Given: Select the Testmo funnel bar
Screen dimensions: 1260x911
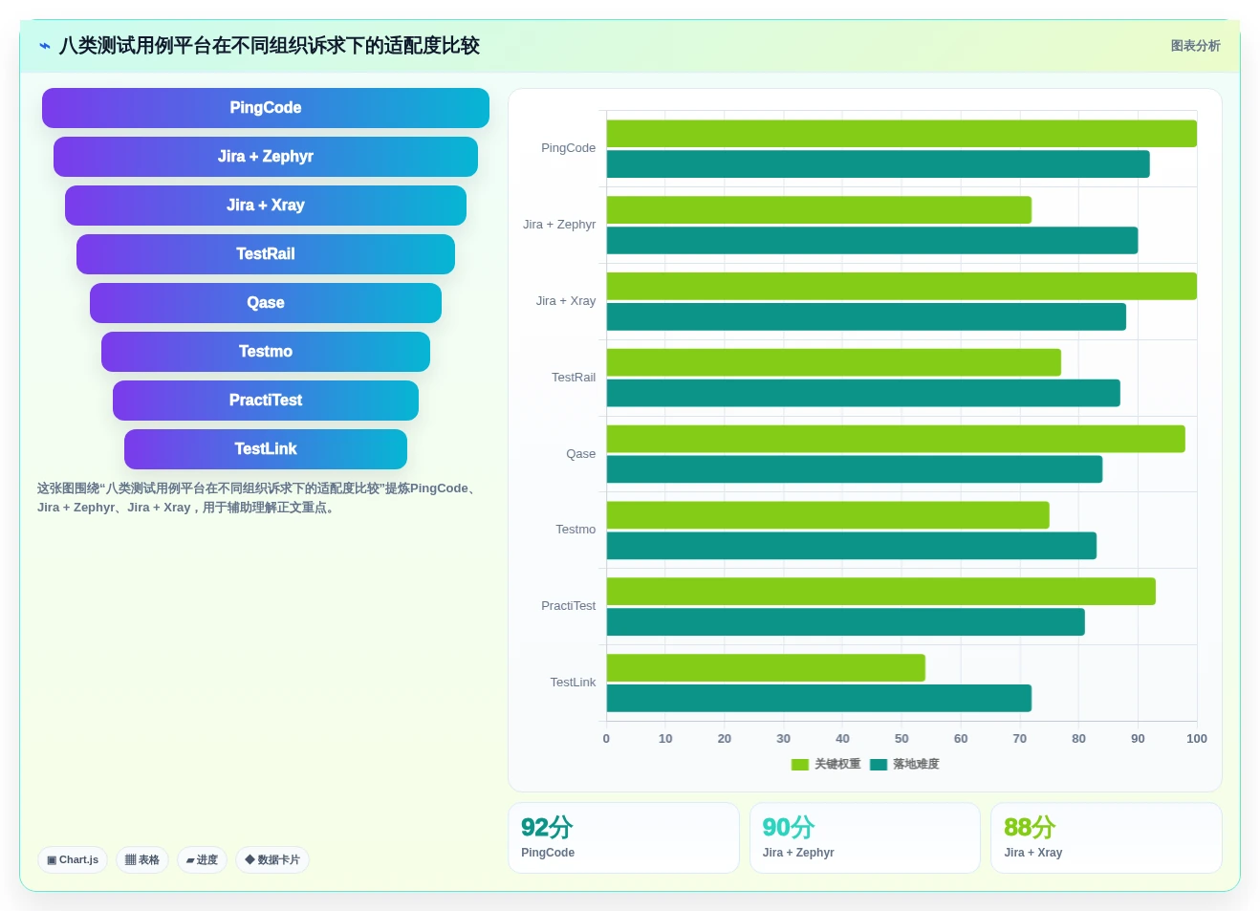Looking at the screenshot, I should (x=266, y=352).
